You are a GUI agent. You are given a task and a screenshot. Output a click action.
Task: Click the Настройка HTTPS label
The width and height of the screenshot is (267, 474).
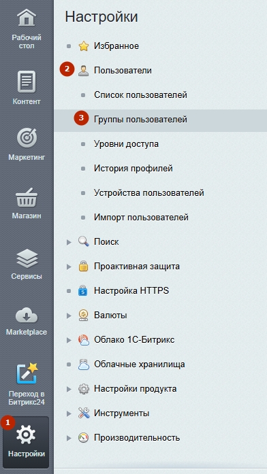coord(131,291)
